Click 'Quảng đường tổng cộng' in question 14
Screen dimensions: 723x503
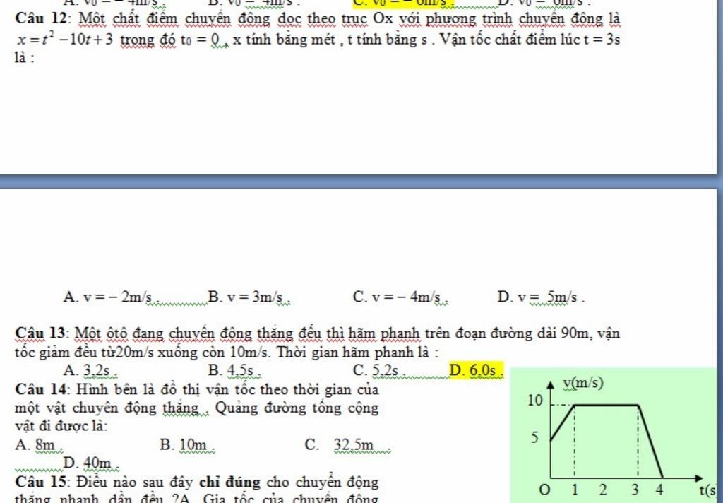(x=297, y=408)
